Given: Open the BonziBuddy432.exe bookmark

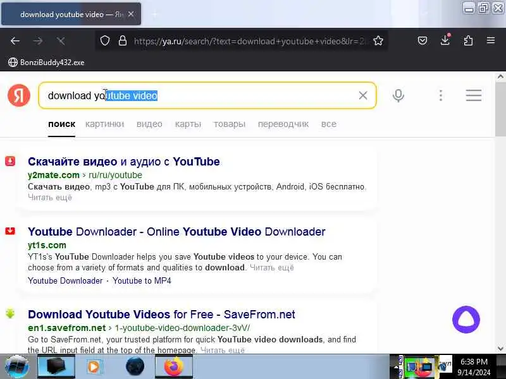Looking at the screenshot, I should 46,62.
